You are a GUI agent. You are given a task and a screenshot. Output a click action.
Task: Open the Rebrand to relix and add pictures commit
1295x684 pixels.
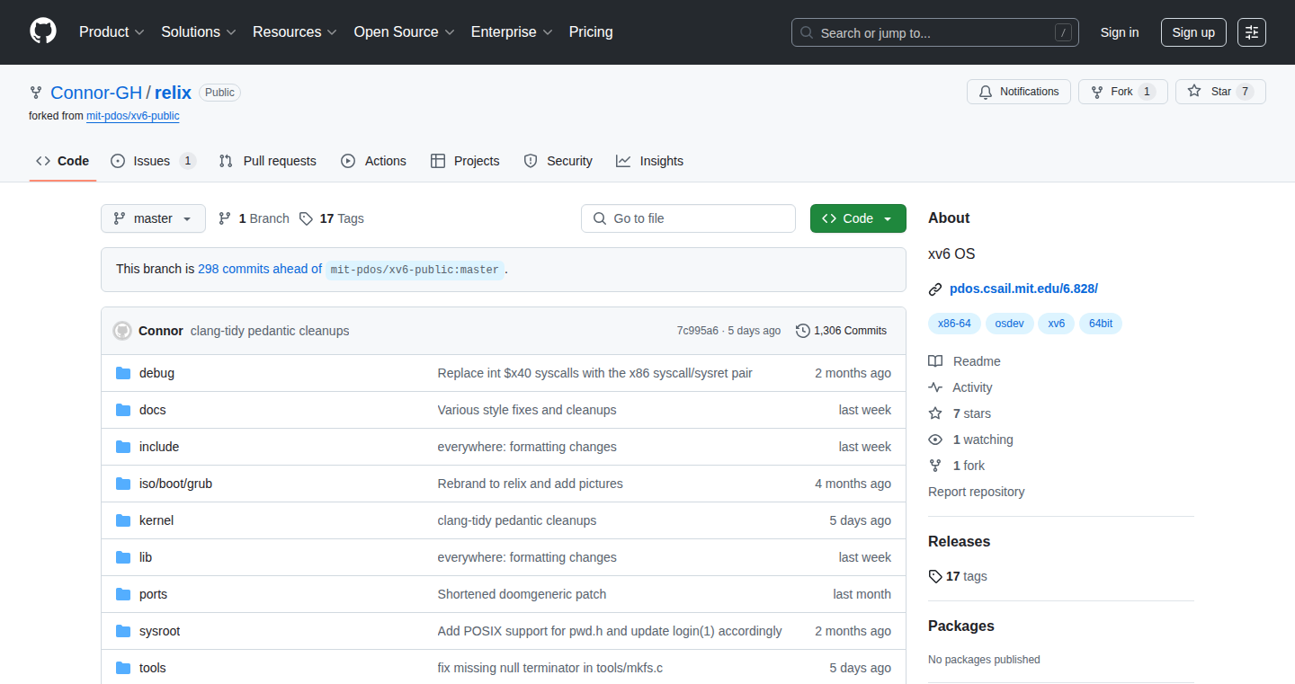(531, 484)
